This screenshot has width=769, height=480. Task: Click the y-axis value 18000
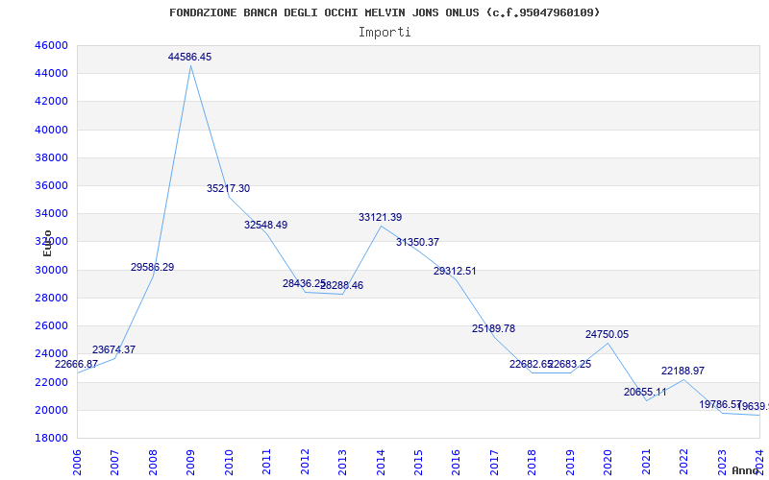[x=51, y=438]
